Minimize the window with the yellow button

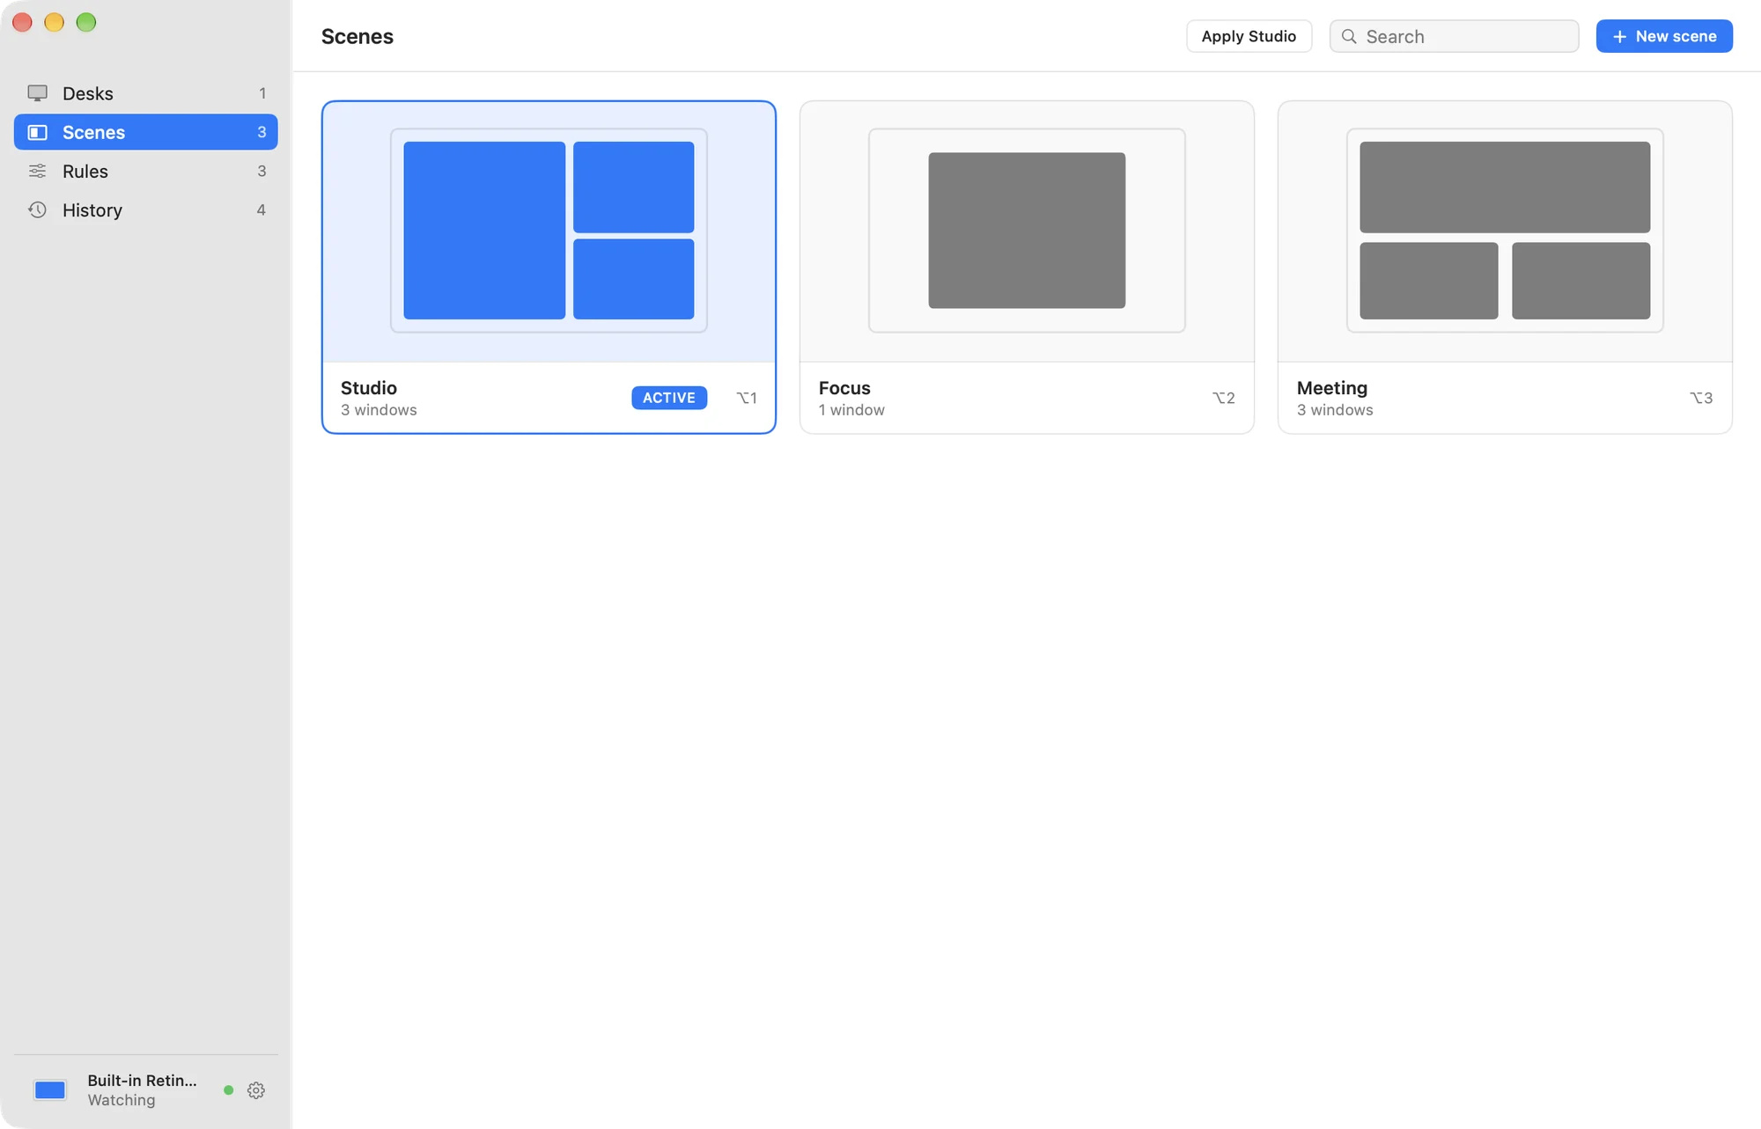55,22
